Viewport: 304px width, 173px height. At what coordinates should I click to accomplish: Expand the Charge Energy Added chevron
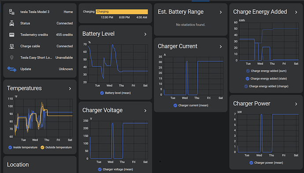tap(296, 12)
